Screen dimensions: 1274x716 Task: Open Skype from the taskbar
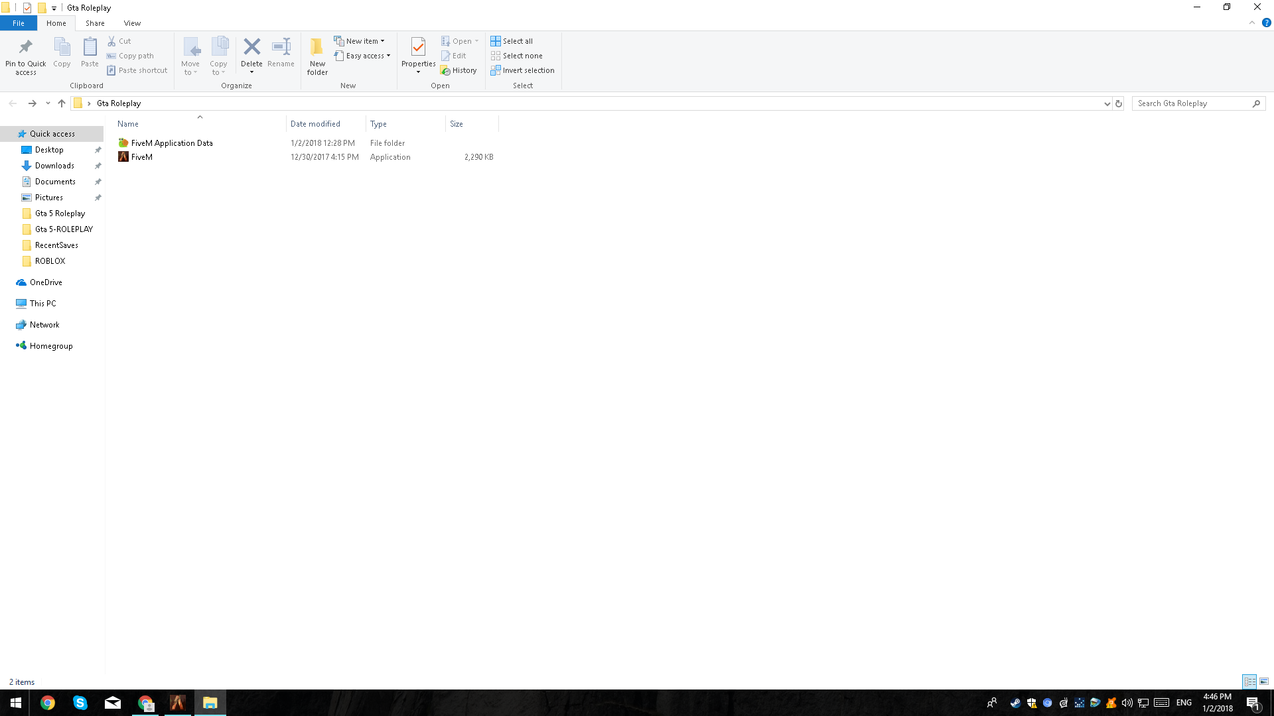[x=80, y=703]
